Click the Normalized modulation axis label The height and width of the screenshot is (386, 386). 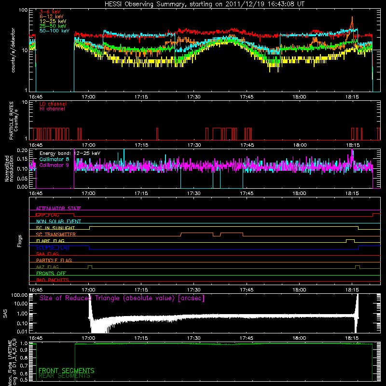pyautogui.click(x=9, y=168)
